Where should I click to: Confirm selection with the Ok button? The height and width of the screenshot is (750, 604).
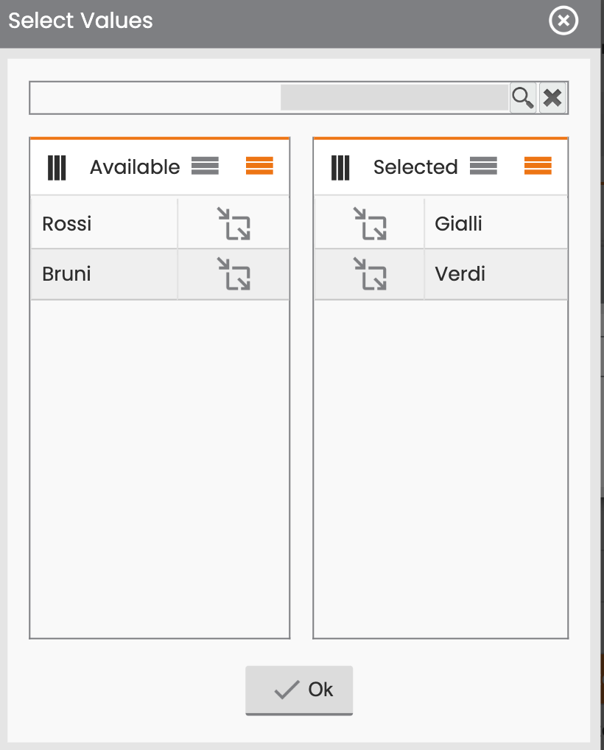(299, 690)
